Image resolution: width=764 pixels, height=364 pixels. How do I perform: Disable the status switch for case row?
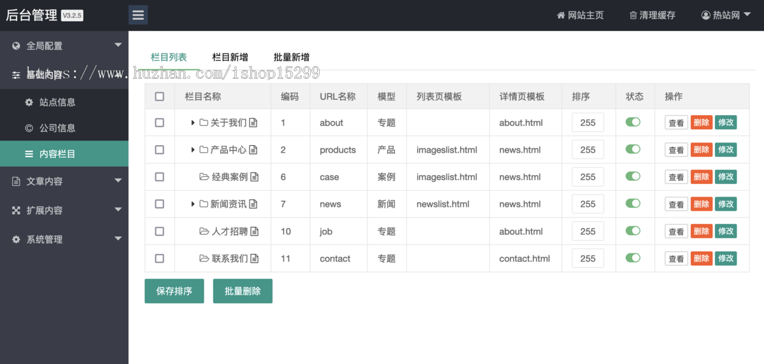pos(633,176)
